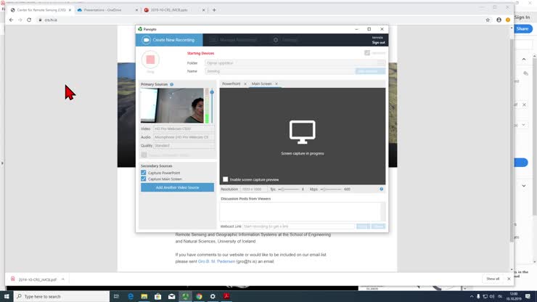Viewport: 537px width, 302px height.
Task: Show hidden system tray icons
Action: pos(472,296)
